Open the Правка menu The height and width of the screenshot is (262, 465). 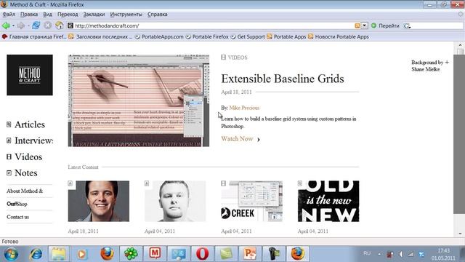coord(29,15)
